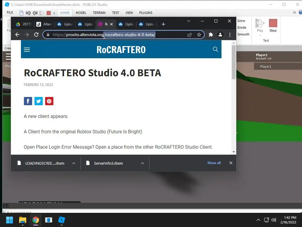Click the share page icon in address bar

[x=190, y=35]
